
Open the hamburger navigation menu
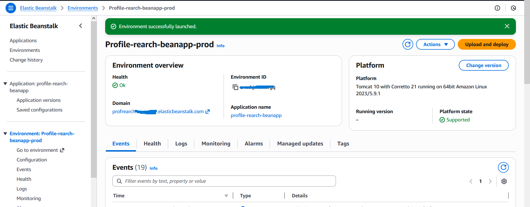pyautogui.click(x=11, y=8)
